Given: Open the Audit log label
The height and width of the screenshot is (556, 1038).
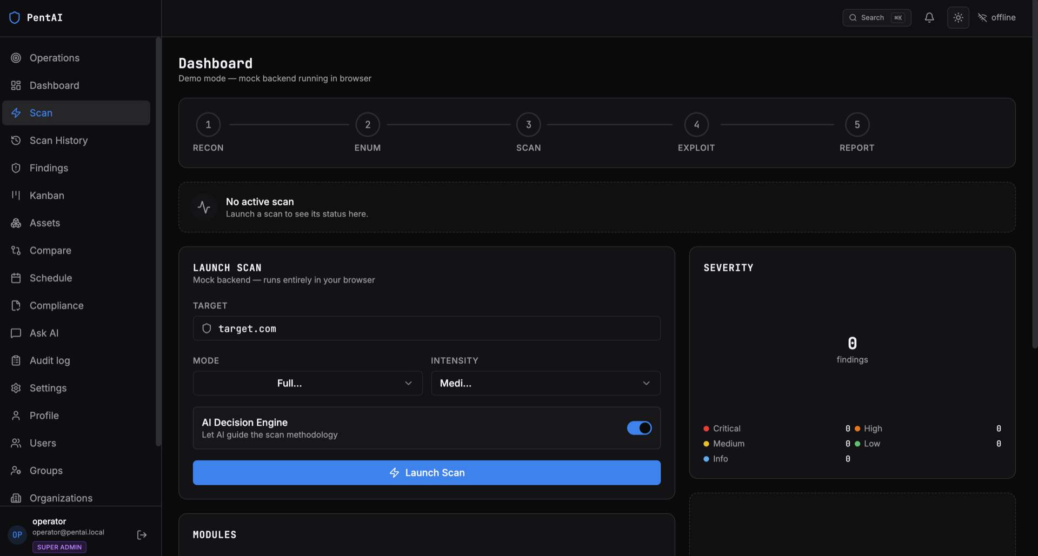Looking at the screenshot, I should tap(50, 361).
